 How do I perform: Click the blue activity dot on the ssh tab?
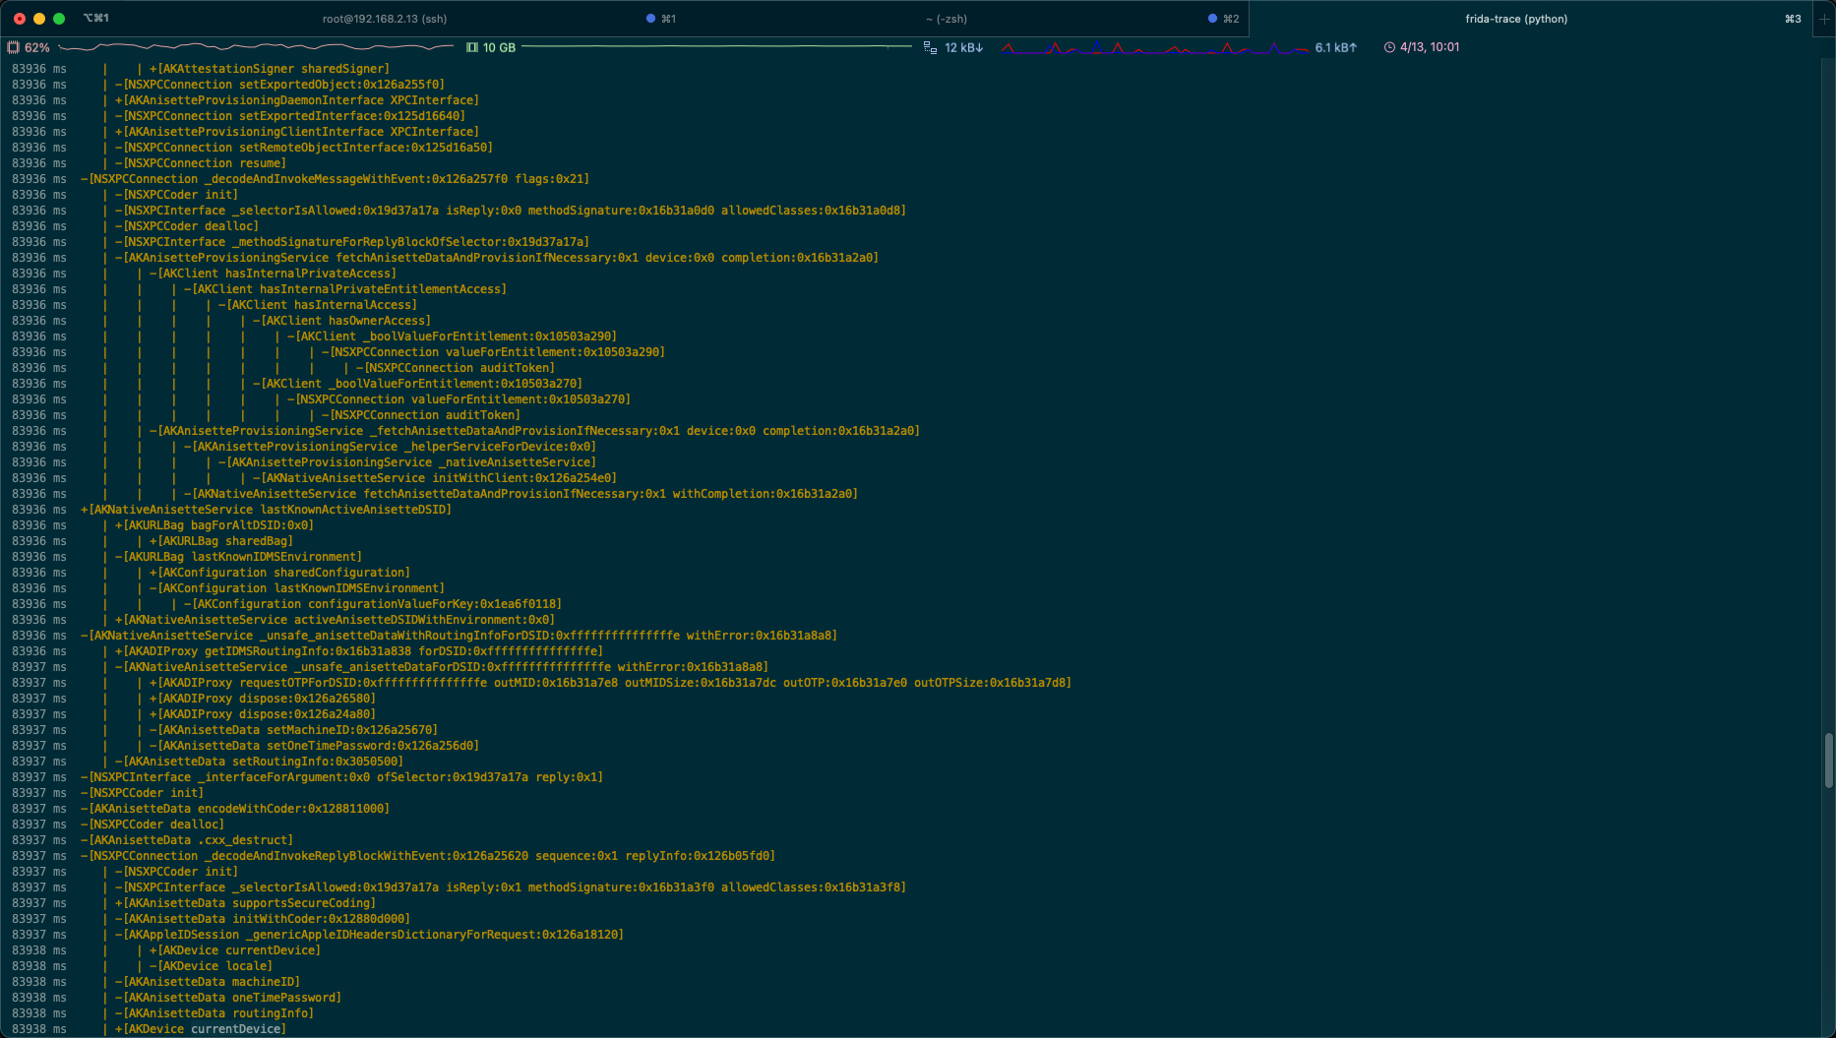click(650, 19)
